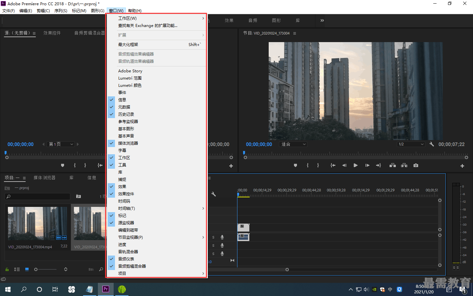Open program monitor settings wrench
The height and width of the screenshot is (296, 473).
pos(432,144)
